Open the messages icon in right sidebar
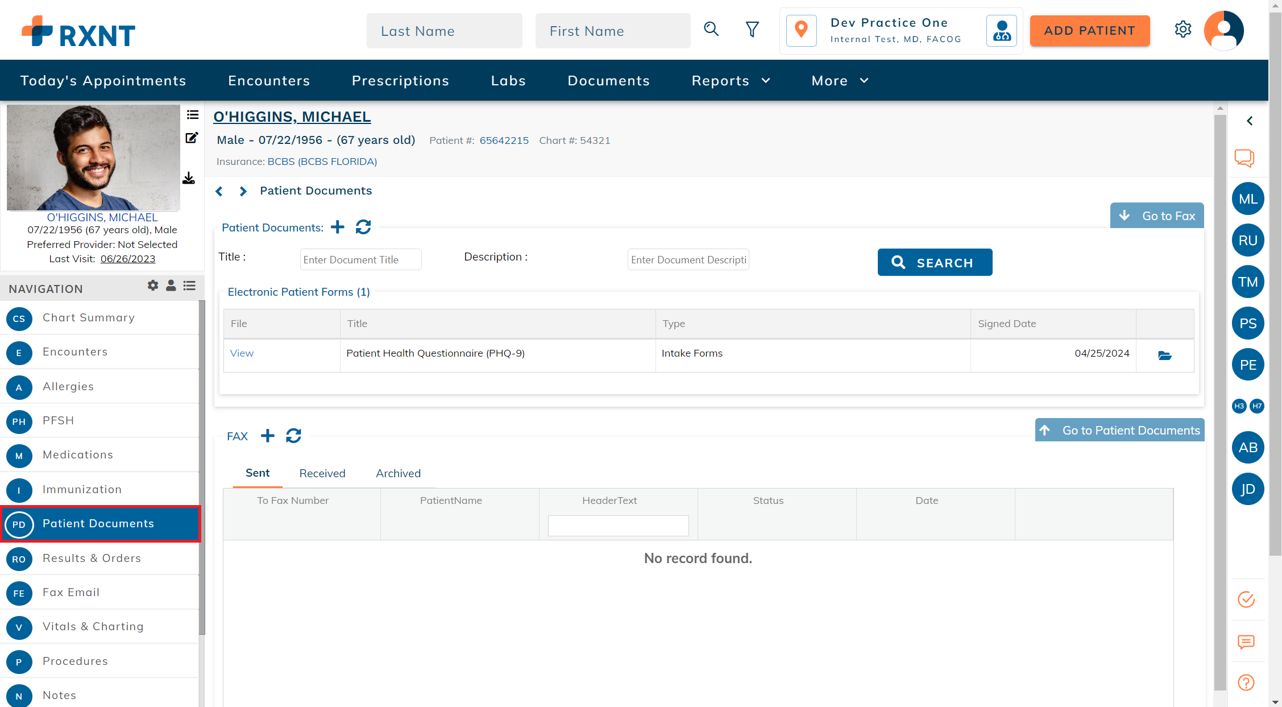The height and width of the screenshot is (707, 1282). [x=1246, y=642]
